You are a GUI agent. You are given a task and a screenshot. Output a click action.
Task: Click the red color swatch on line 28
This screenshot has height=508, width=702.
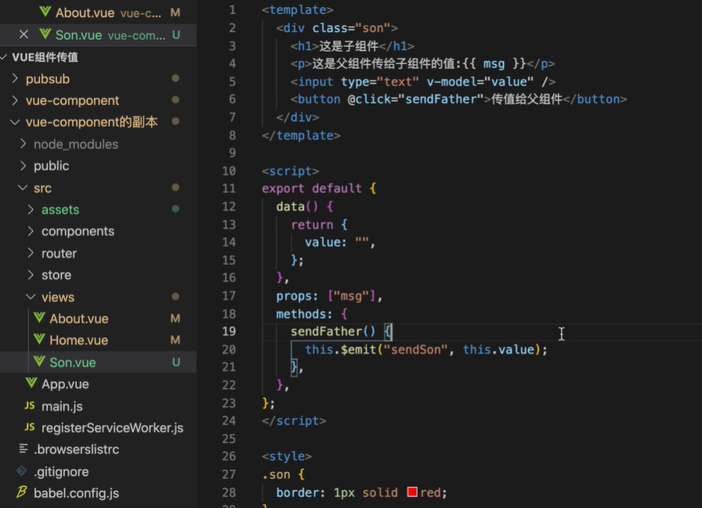pyautogui.click(x=412, y=492)
